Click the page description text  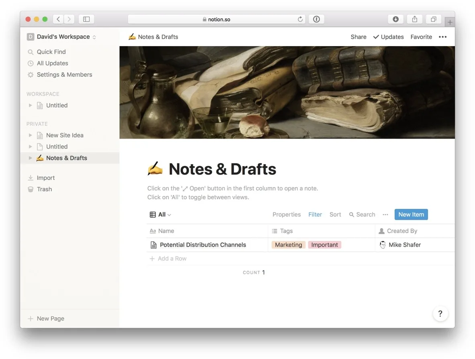pos(233,193)
